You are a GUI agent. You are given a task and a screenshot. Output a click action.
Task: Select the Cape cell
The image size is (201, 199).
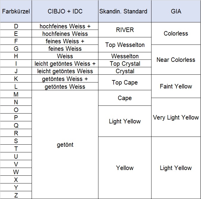point(125,98)
